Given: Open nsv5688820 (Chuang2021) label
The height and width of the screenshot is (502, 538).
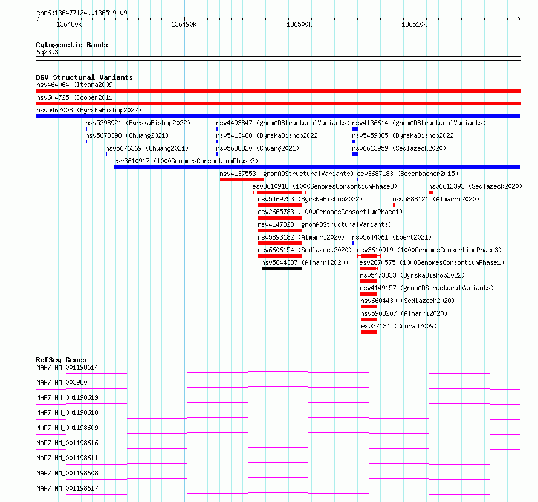Looking at the screenshot, I should pos(258,148).
